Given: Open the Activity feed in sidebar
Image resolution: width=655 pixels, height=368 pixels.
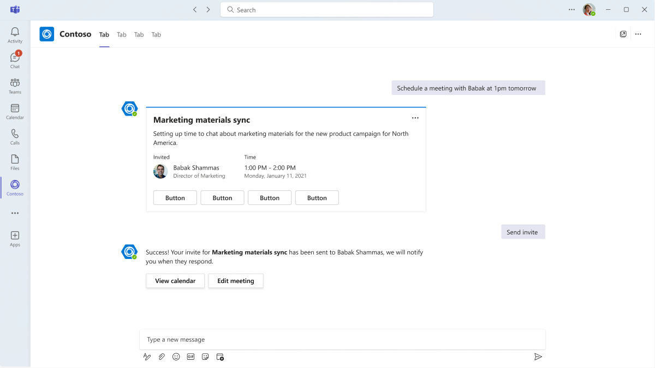Looking at the screenshot, I should pyautogui.click(x=15, y=35).
